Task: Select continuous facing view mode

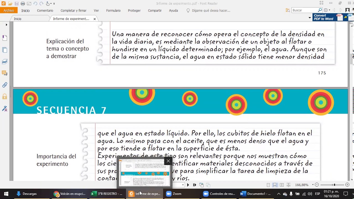Action: coord(288,185)
